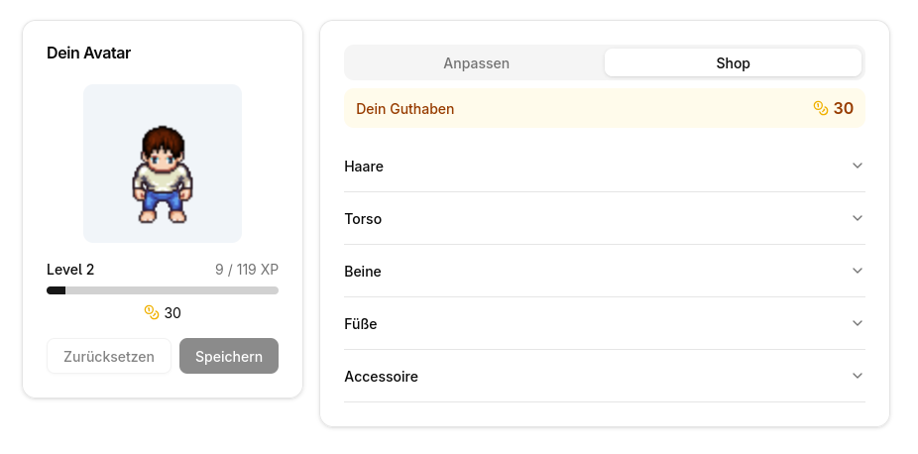Click the pixel avatar character preview

(x=162, y=173)
